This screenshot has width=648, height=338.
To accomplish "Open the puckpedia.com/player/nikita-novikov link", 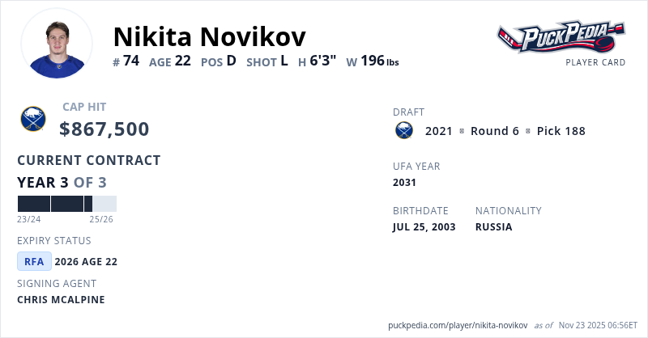I will coord(458,324).
